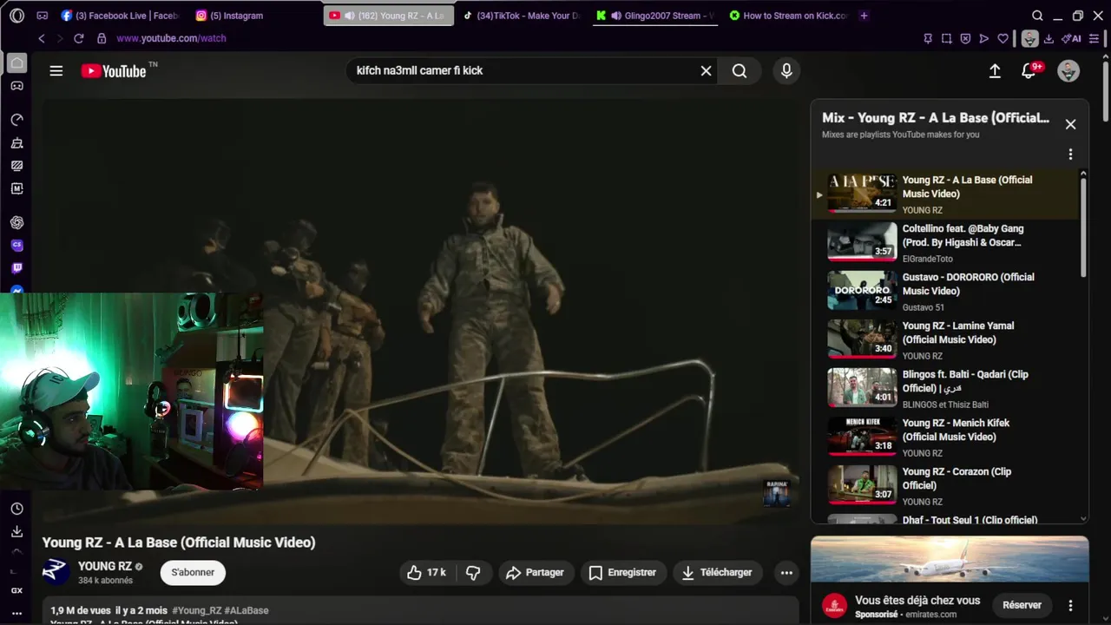
Task: Switch to the TikTok tab
Action: (x=521, y=16)
